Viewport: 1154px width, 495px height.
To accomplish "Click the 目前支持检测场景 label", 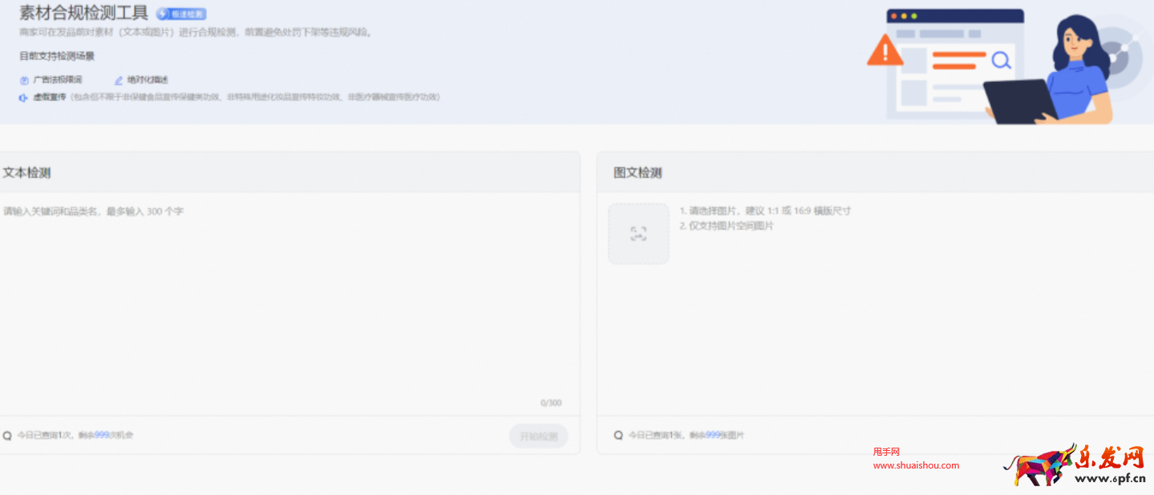I will click(x=58, y=56).
